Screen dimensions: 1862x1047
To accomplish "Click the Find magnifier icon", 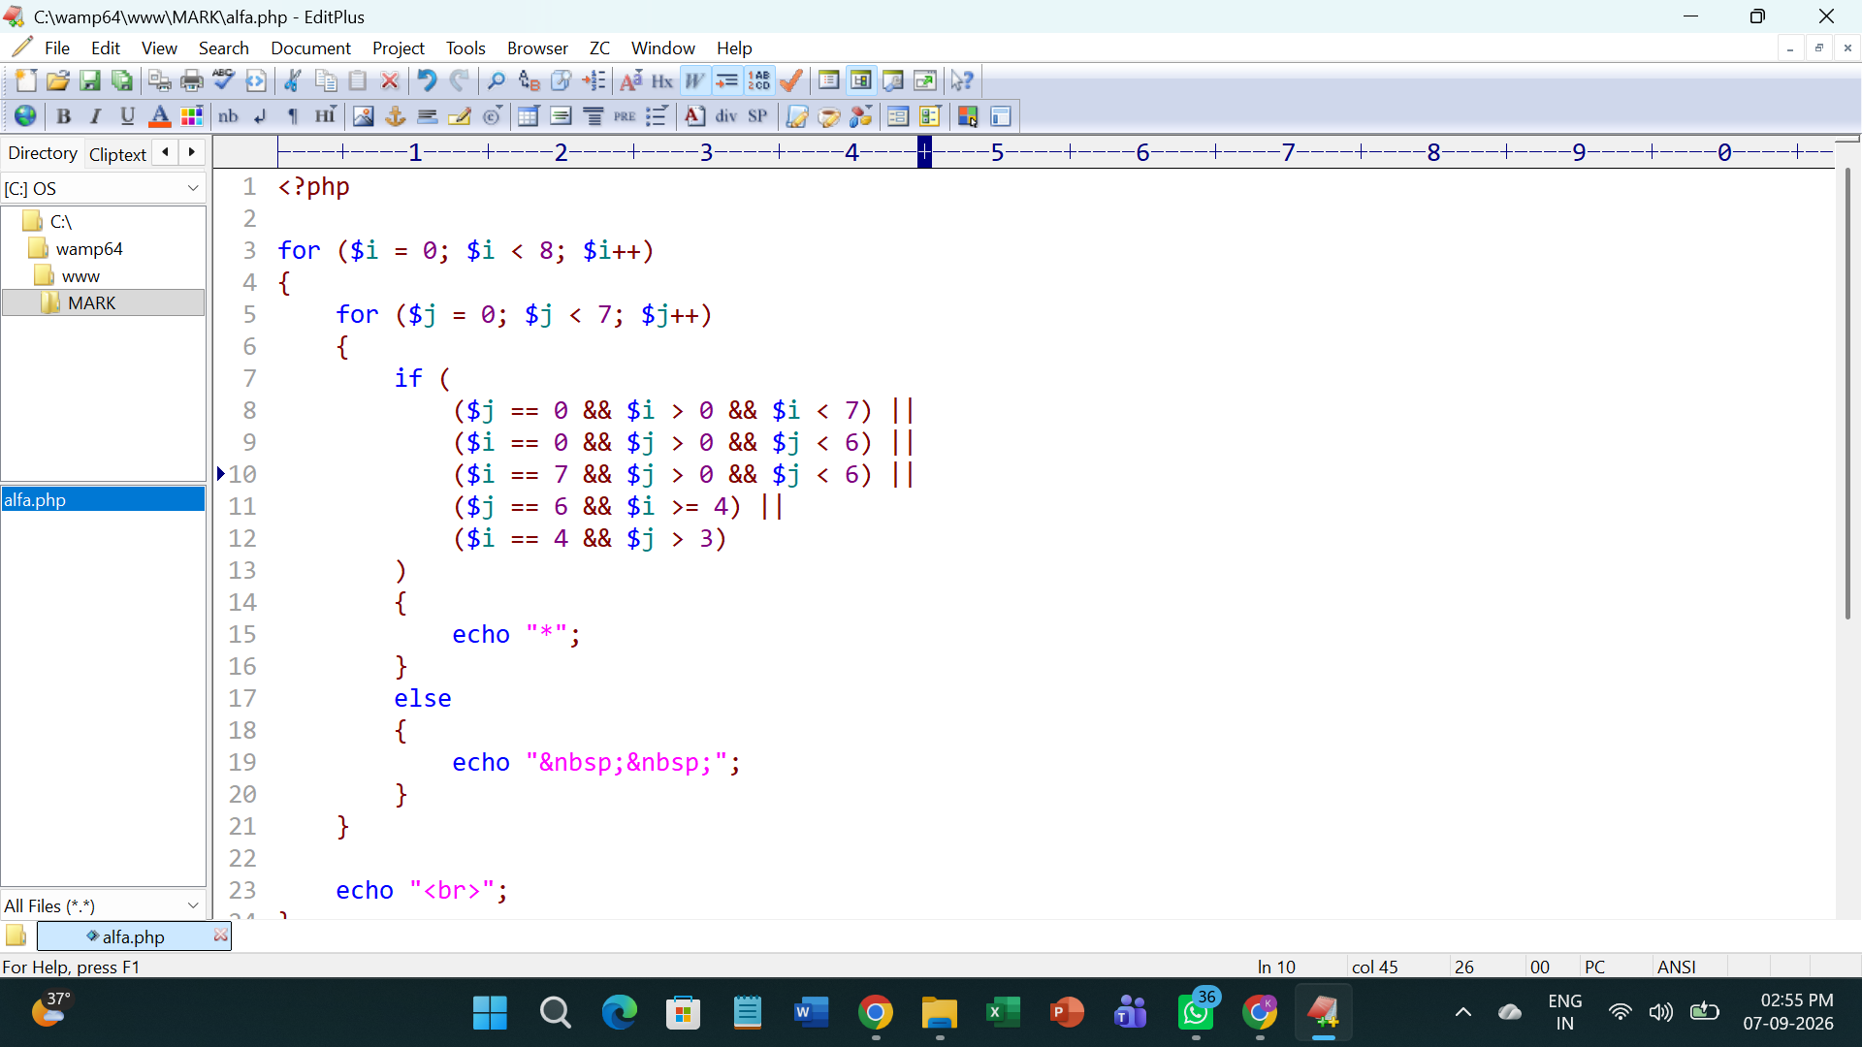I will (x=497, y=81).
